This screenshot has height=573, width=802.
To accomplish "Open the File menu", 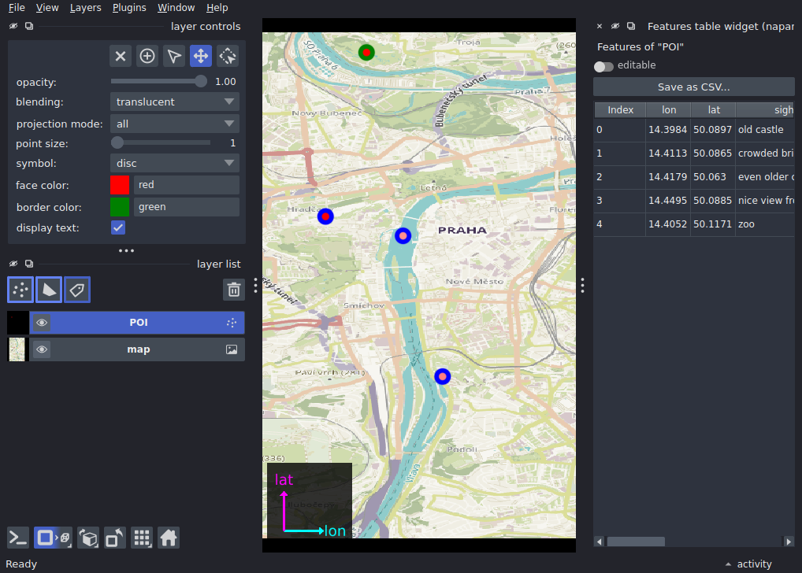I will coord(17,8).
